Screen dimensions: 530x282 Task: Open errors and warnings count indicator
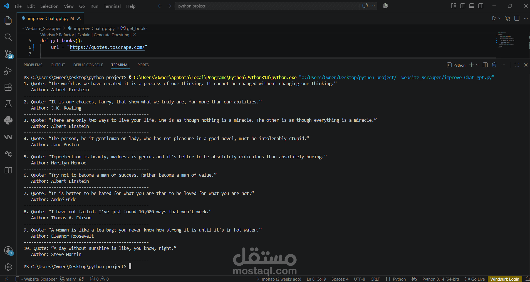click(x=99, y=279)
